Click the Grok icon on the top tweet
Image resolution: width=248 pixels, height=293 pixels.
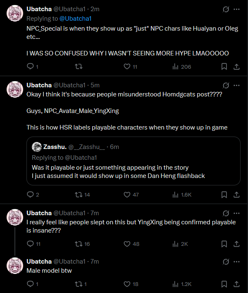(226, 9)
